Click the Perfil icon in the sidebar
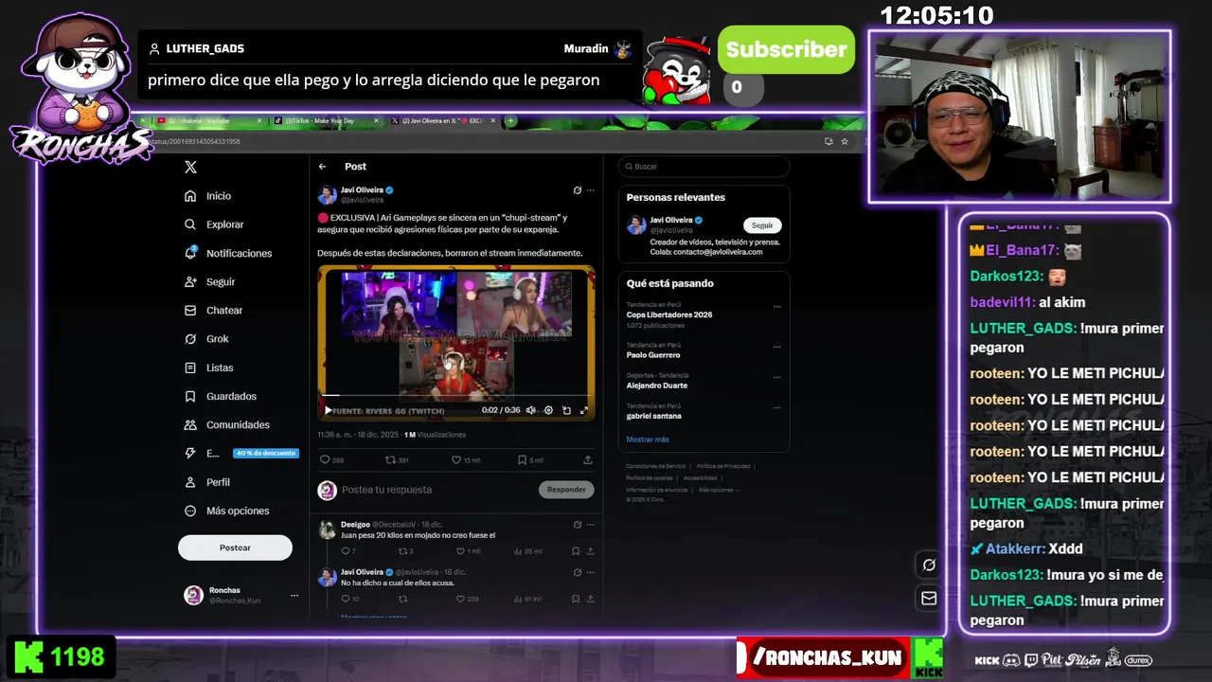Viewport: 1212px width, 682px height. (190, 482)
